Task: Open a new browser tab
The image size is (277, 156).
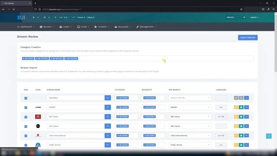Action: click(x=35, y=3)
